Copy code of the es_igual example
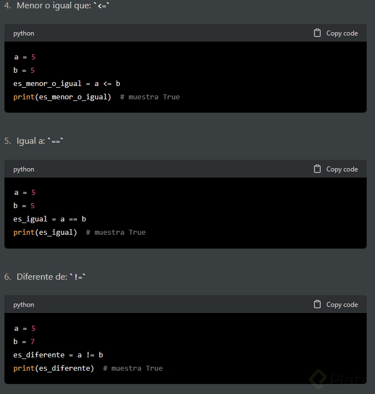375x394 pixels. (x=336, y=169)
